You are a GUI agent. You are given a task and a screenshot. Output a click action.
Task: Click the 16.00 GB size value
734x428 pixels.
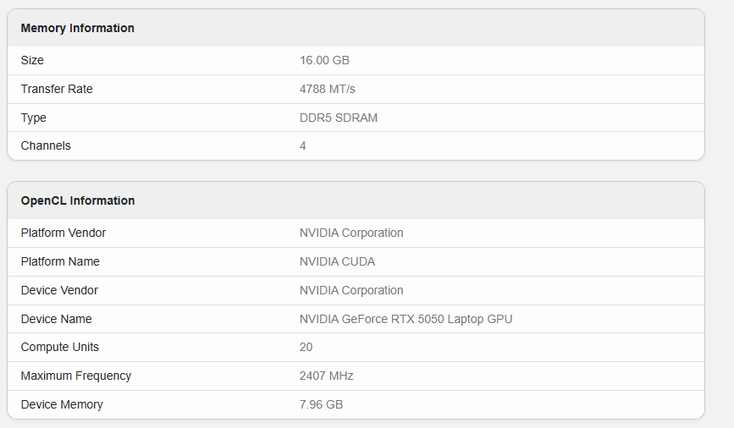[x=324, y=60]
